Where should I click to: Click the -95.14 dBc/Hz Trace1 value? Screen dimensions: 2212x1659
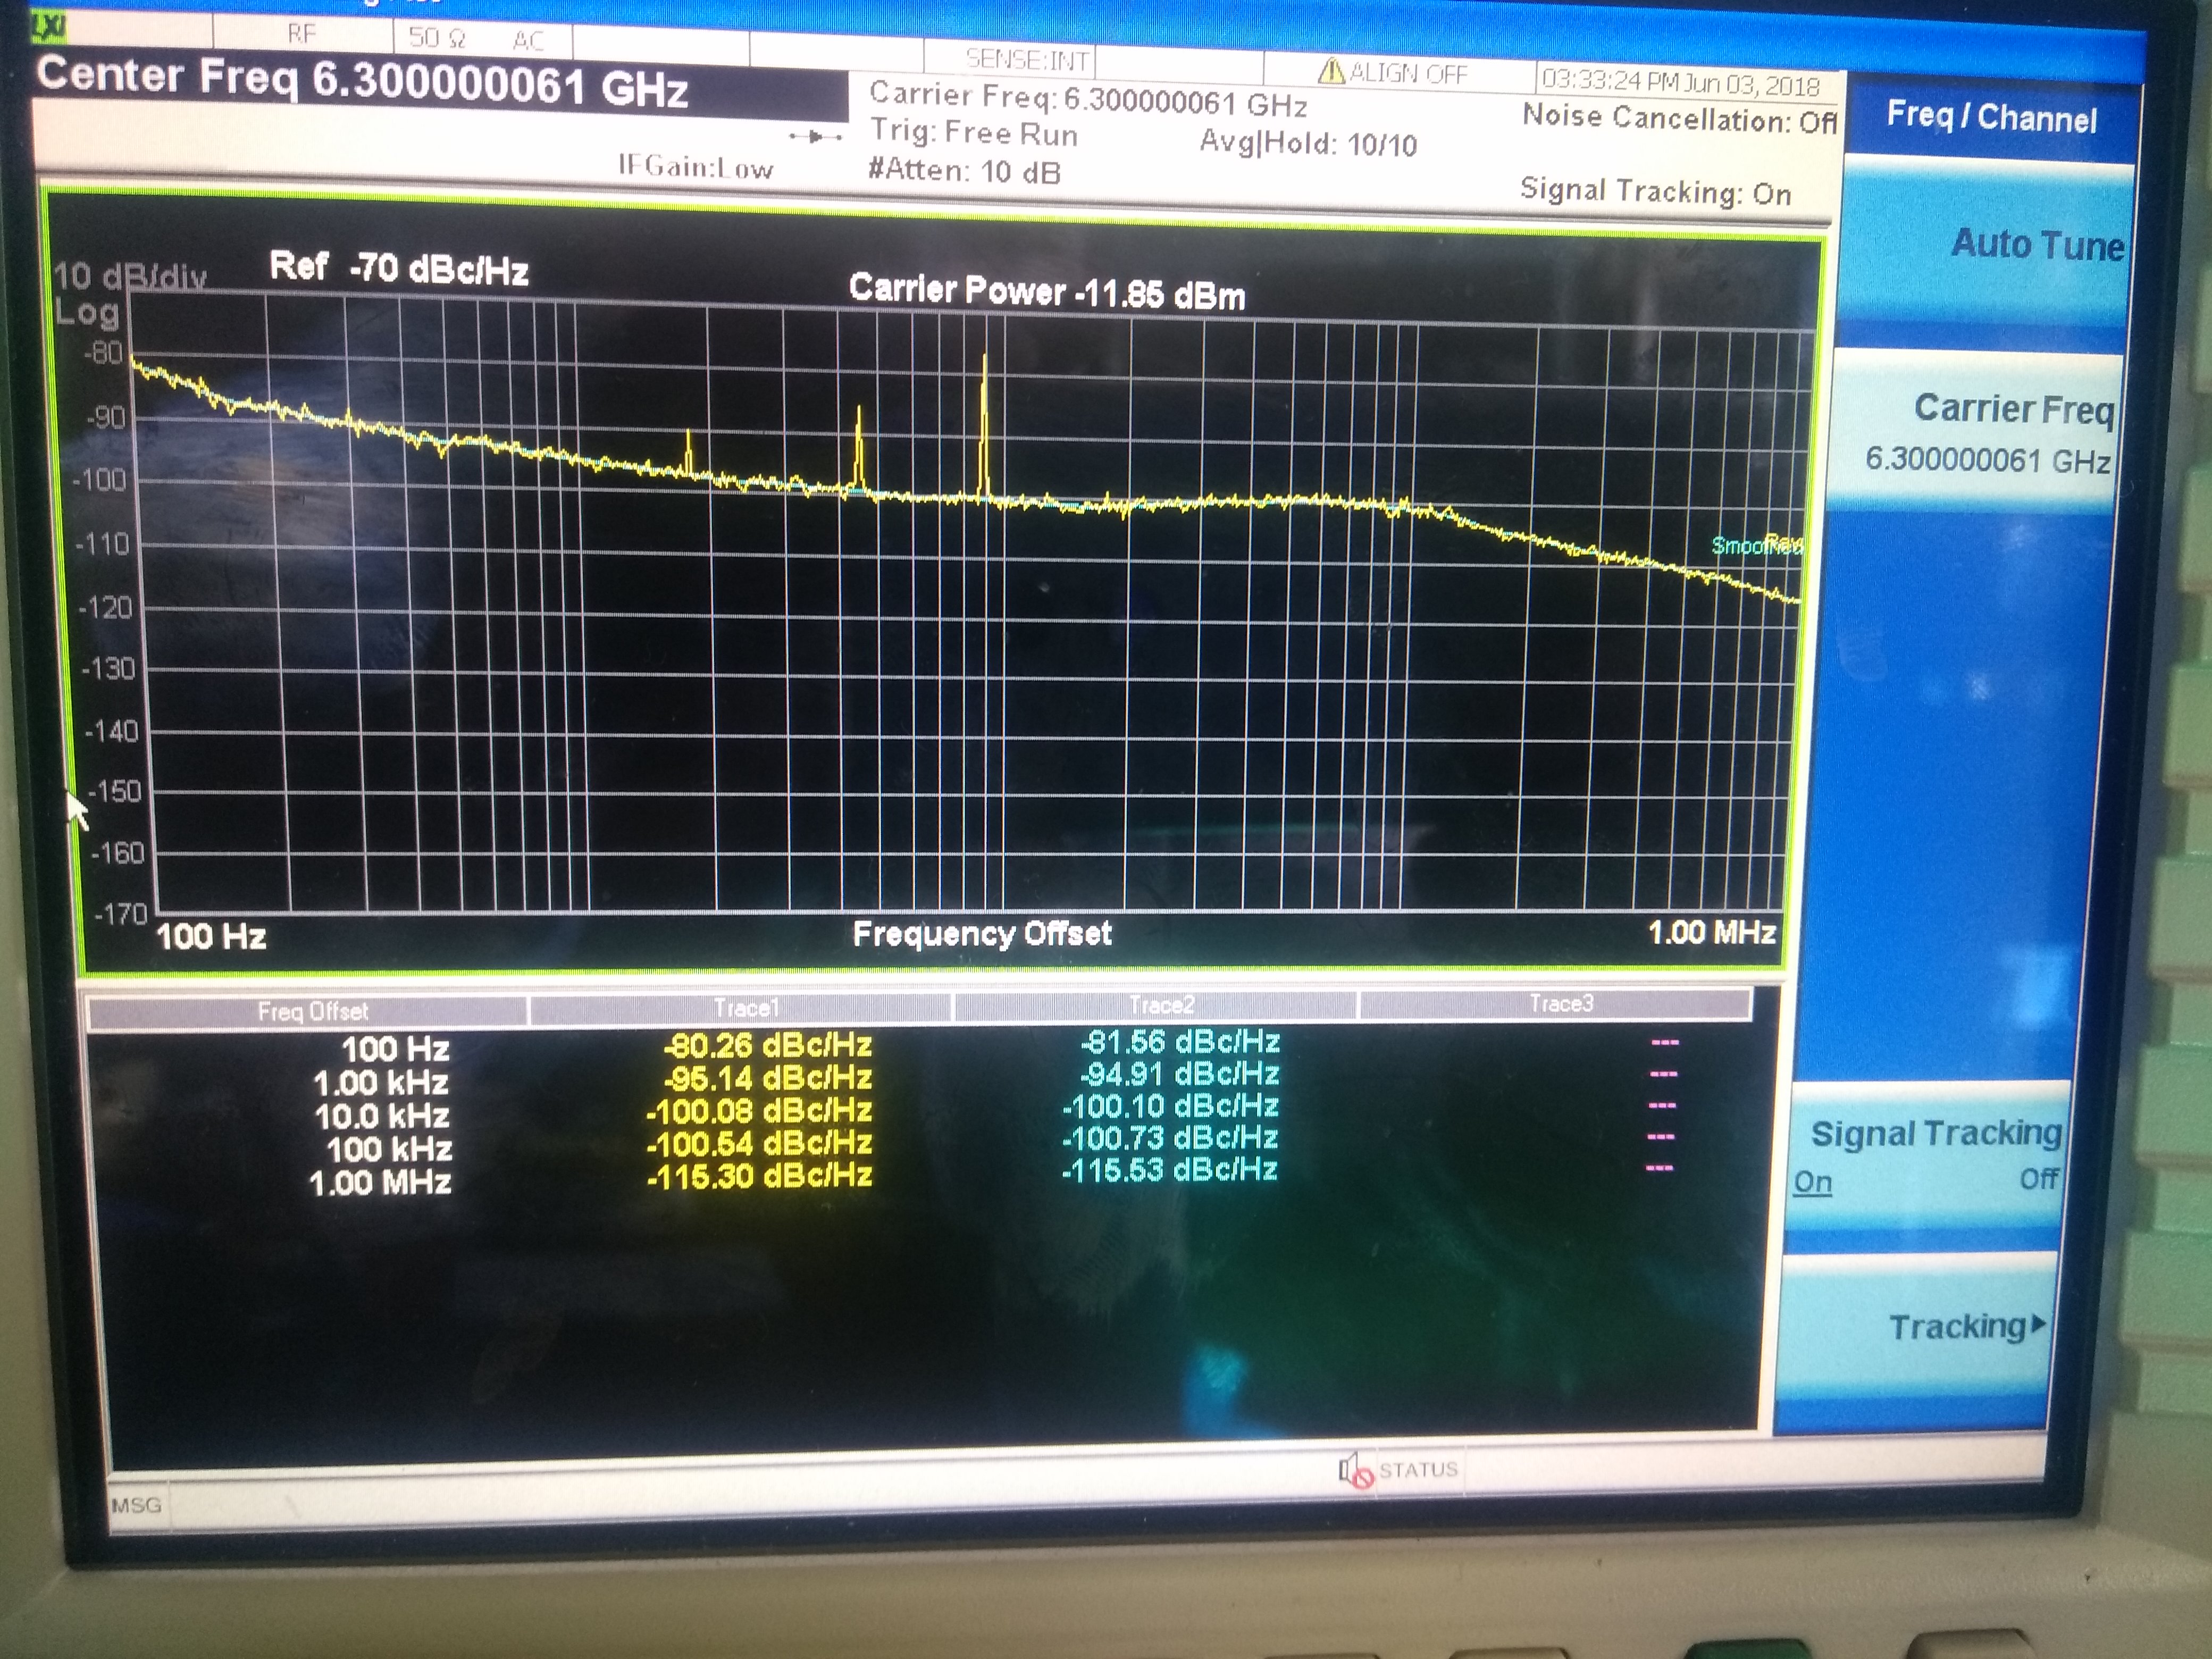coord(767,1078)
